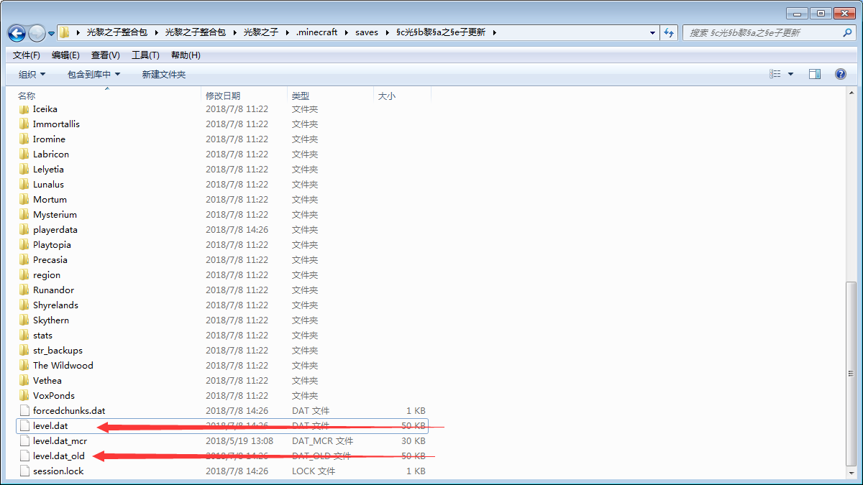Click the refresh button beside address bar

[x=670, y=32]
